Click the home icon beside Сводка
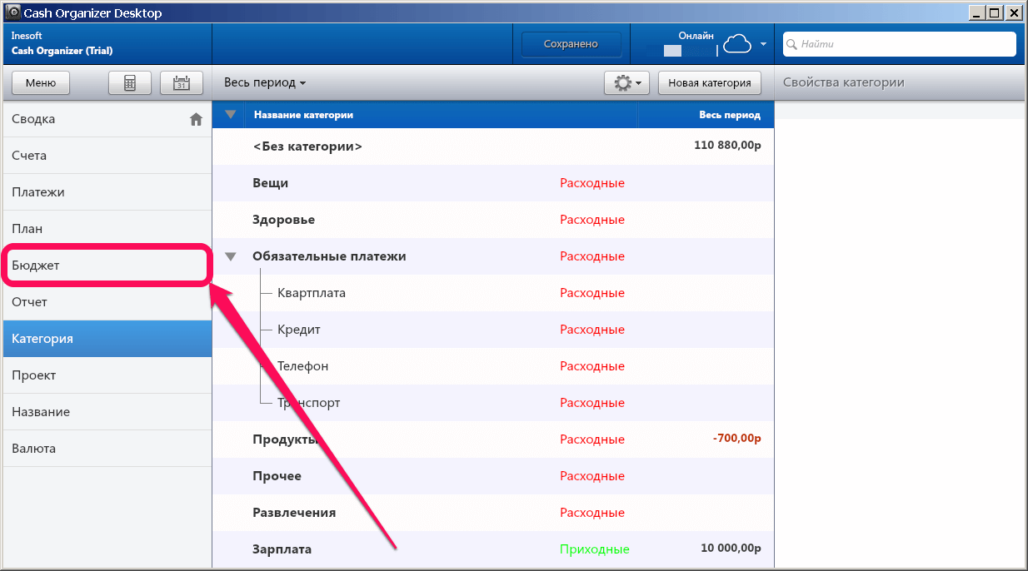 pyautogui.click(x=197, y=120)
